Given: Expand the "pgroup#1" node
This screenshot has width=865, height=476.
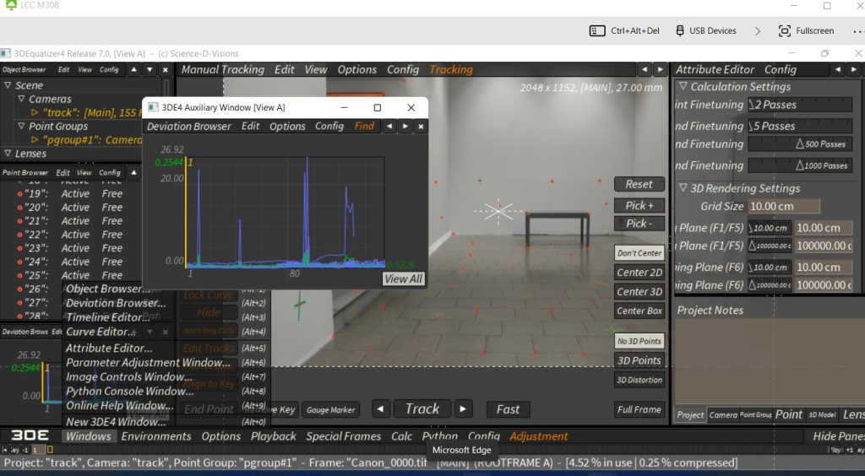Looking at the screenshot, I should pyautogui.click(x=35, y=140).
